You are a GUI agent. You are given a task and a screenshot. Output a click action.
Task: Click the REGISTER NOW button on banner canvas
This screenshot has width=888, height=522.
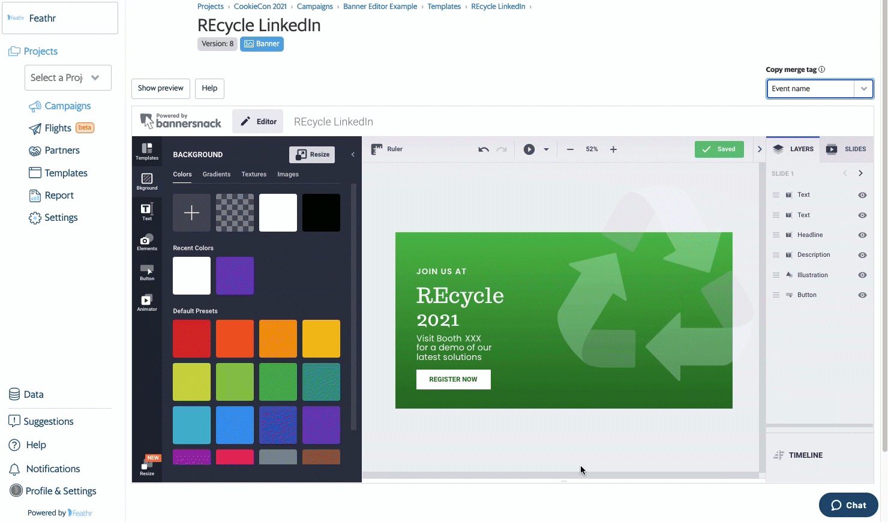(454, 380)
